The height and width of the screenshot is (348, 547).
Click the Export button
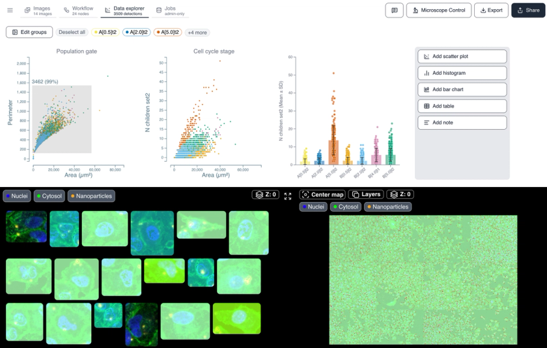(x=491, y=10)
